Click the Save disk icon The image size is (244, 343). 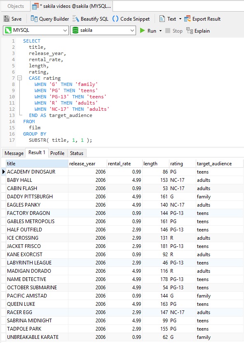click(x=7, y=19)
